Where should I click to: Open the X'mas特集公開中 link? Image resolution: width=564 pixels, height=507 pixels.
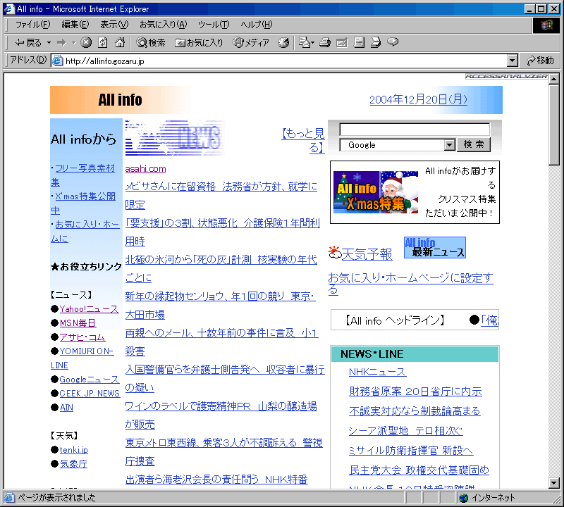click(x=83, y=203)
